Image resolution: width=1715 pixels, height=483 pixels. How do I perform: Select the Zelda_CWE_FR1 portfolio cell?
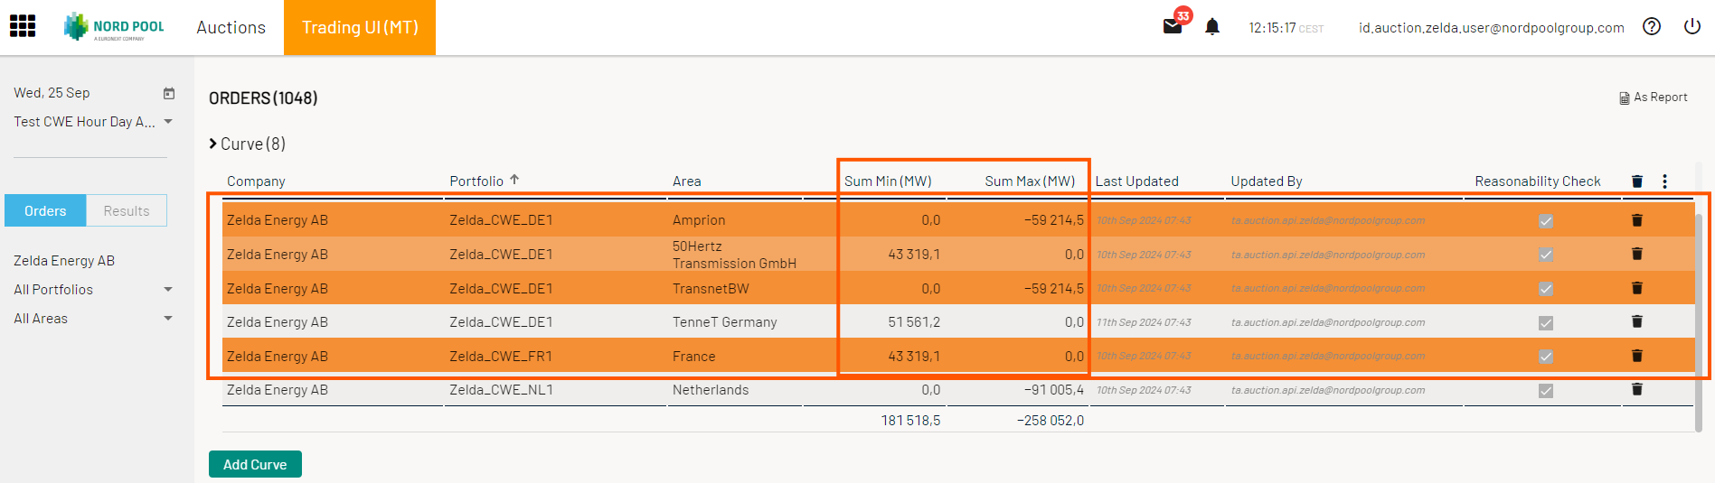tap(501, 357)
